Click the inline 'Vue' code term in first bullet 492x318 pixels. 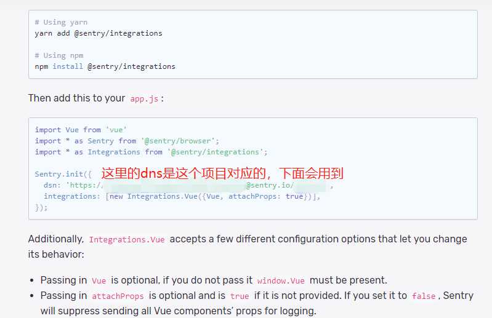pos(99,280)
